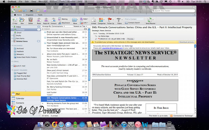Open Arrange By: Conversations dropdown
Screen dimensions: 209x130
point(54,26)
